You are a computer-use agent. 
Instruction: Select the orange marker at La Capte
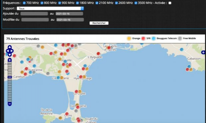80,92
